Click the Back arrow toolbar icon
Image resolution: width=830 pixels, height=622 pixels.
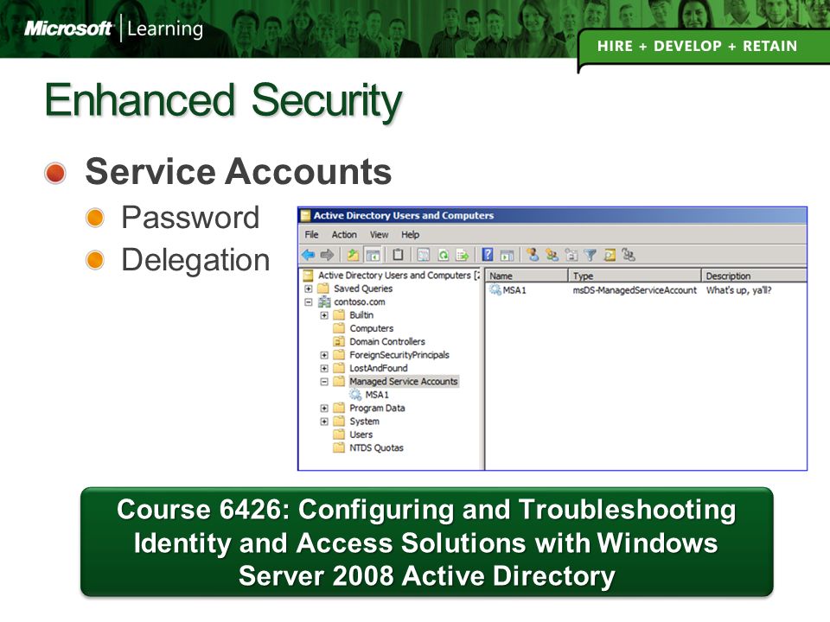click(308, 255)
